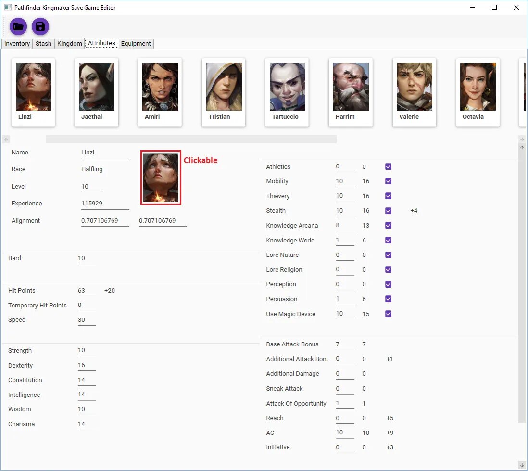Toggle the Lore Religion checkbox
The width and height of the screenshot is (528, 471).
[388, 269]
